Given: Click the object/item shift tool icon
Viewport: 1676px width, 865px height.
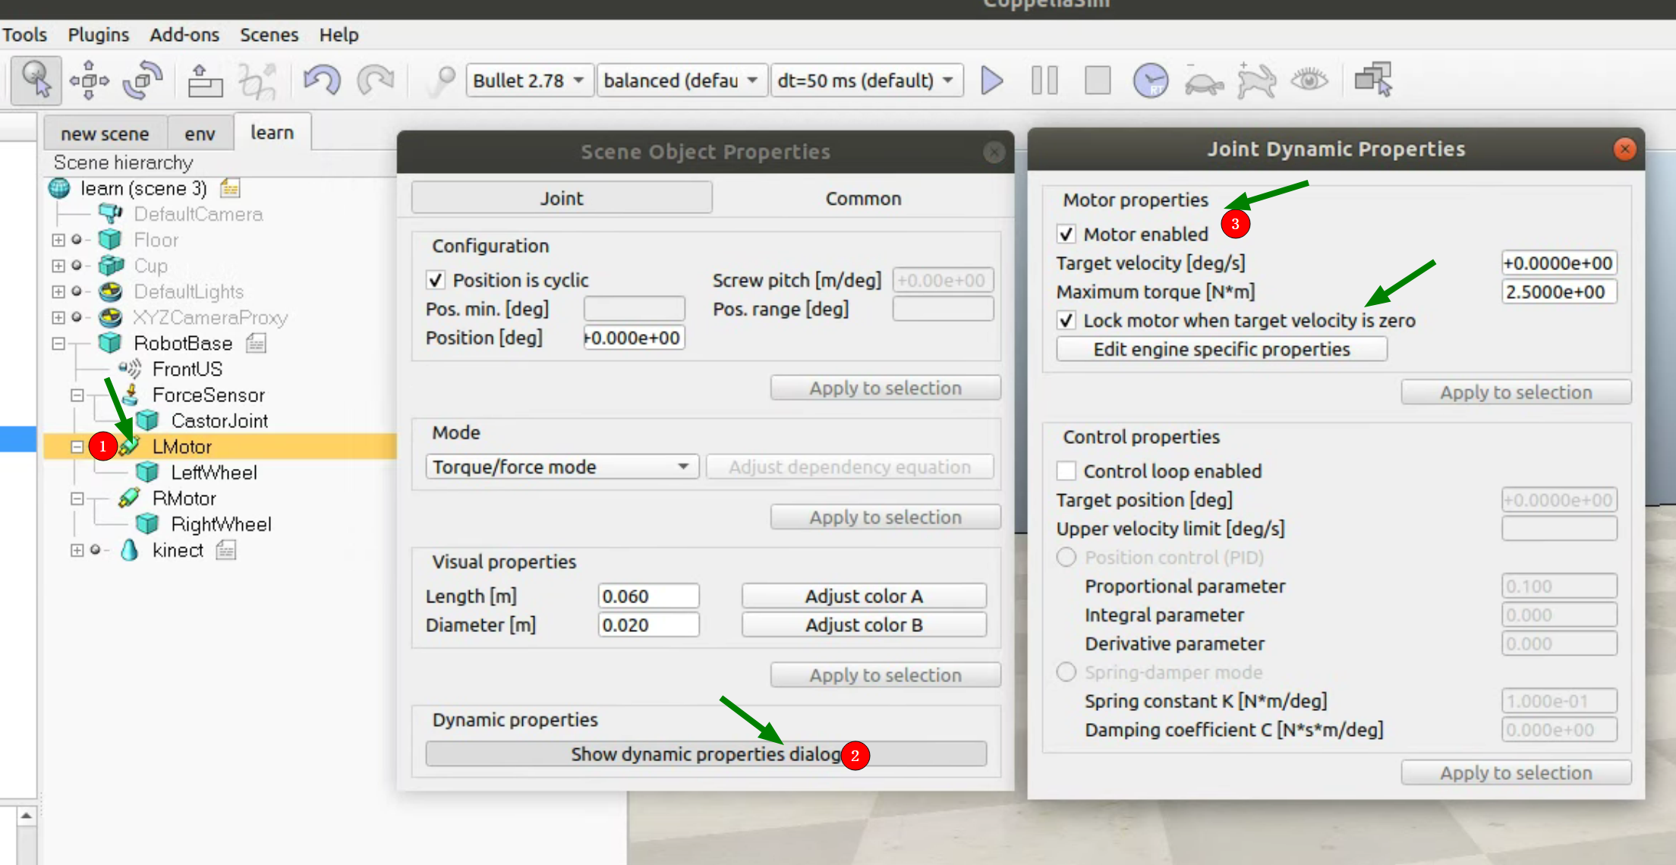Looking at the screenshot, I should pos(89,80).
